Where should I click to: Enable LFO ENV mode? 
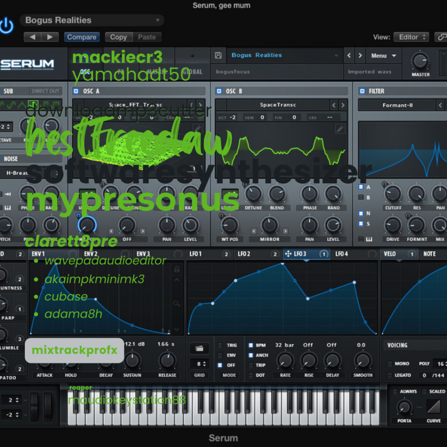[x=220, y=355]
